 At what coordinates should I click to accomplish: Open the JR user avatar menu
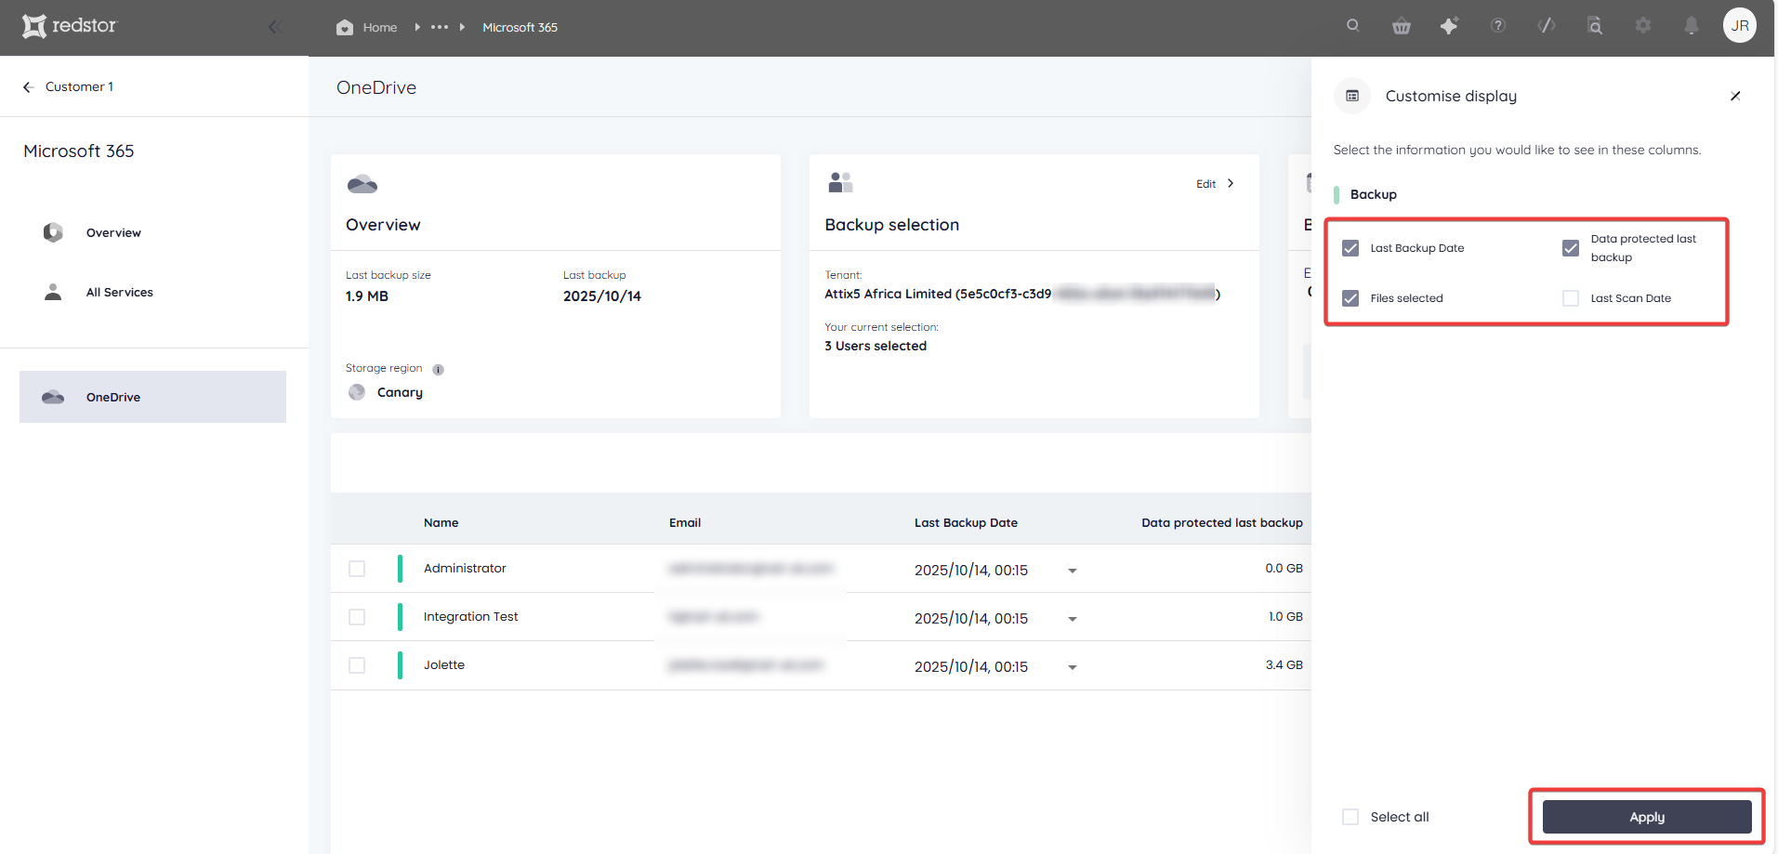(1740, 26)
